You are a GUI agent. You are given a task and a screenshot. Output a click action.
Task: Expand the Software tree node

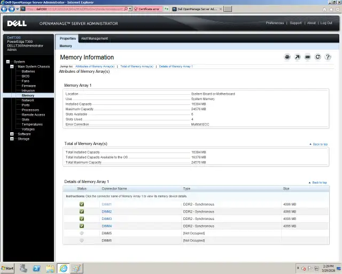(x=12, y=134)
